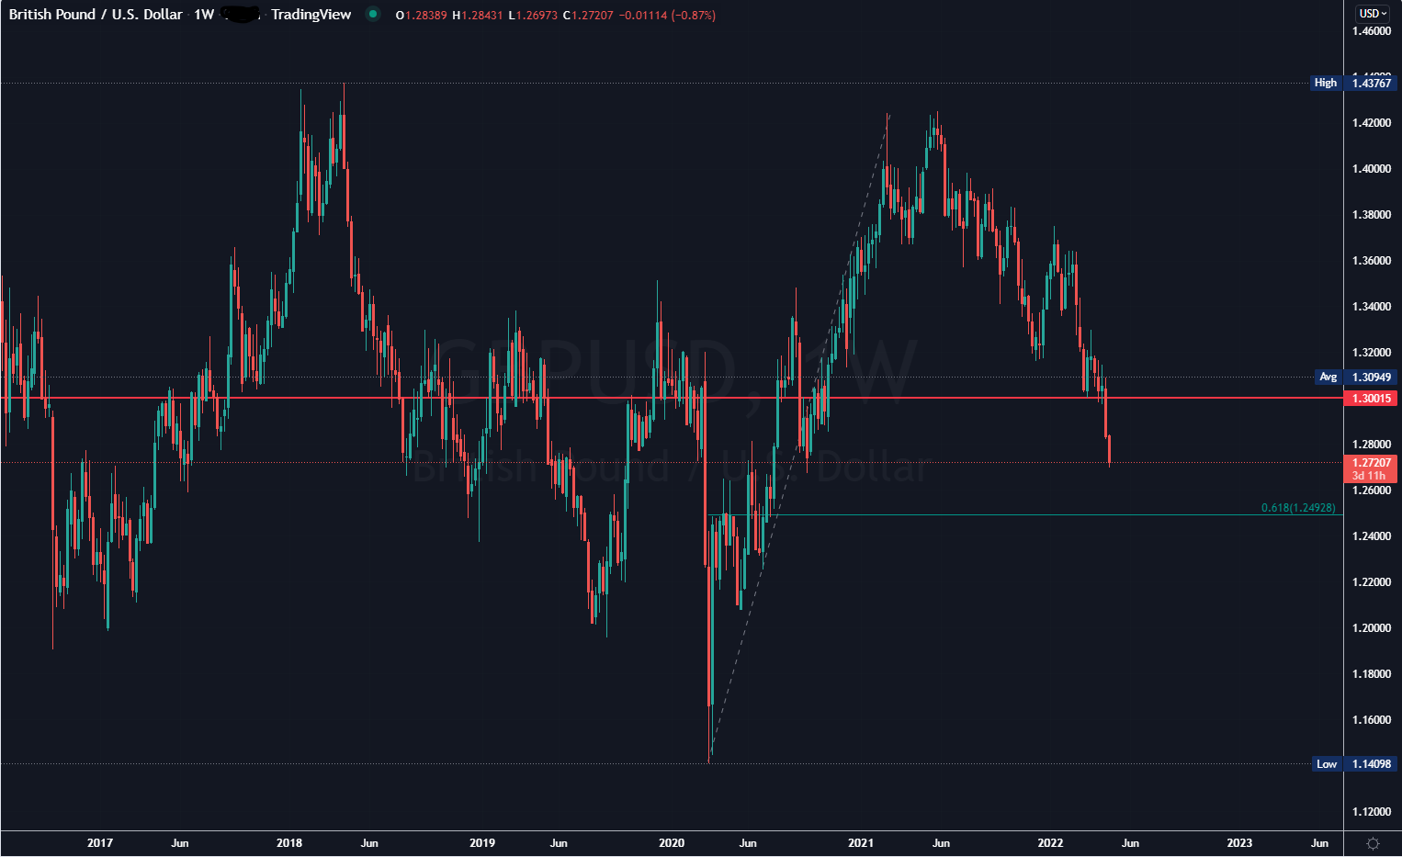Click 2023 on the time axis
1402x857 pixels.
1241,842
